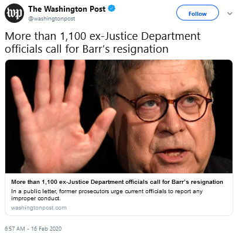236x233 pixels.
Task: Click the blue verified badge
Action: point(112,9)
